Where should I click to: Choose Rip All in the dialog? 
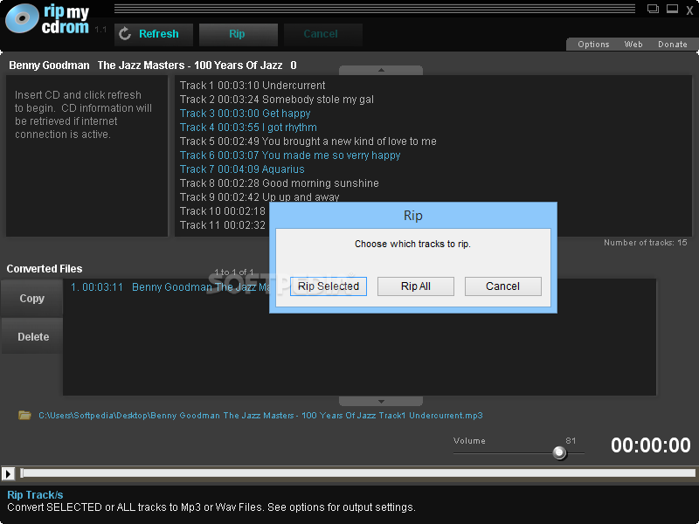pyautogui.click(x=416, y=286)
